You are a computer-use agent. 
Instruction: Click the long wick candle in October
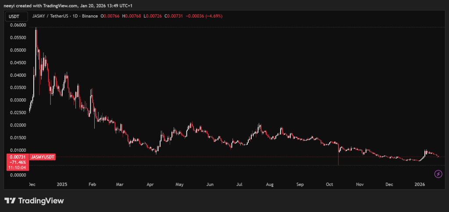[339, 158]
